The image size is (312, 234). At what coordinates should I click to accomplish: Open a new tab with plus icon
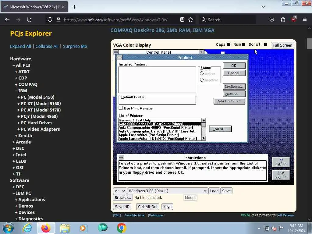point(74,7)
